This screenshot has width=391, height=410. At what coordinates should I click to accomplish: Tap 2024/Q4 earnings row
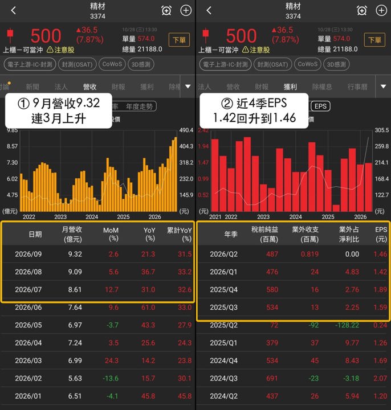293,360
